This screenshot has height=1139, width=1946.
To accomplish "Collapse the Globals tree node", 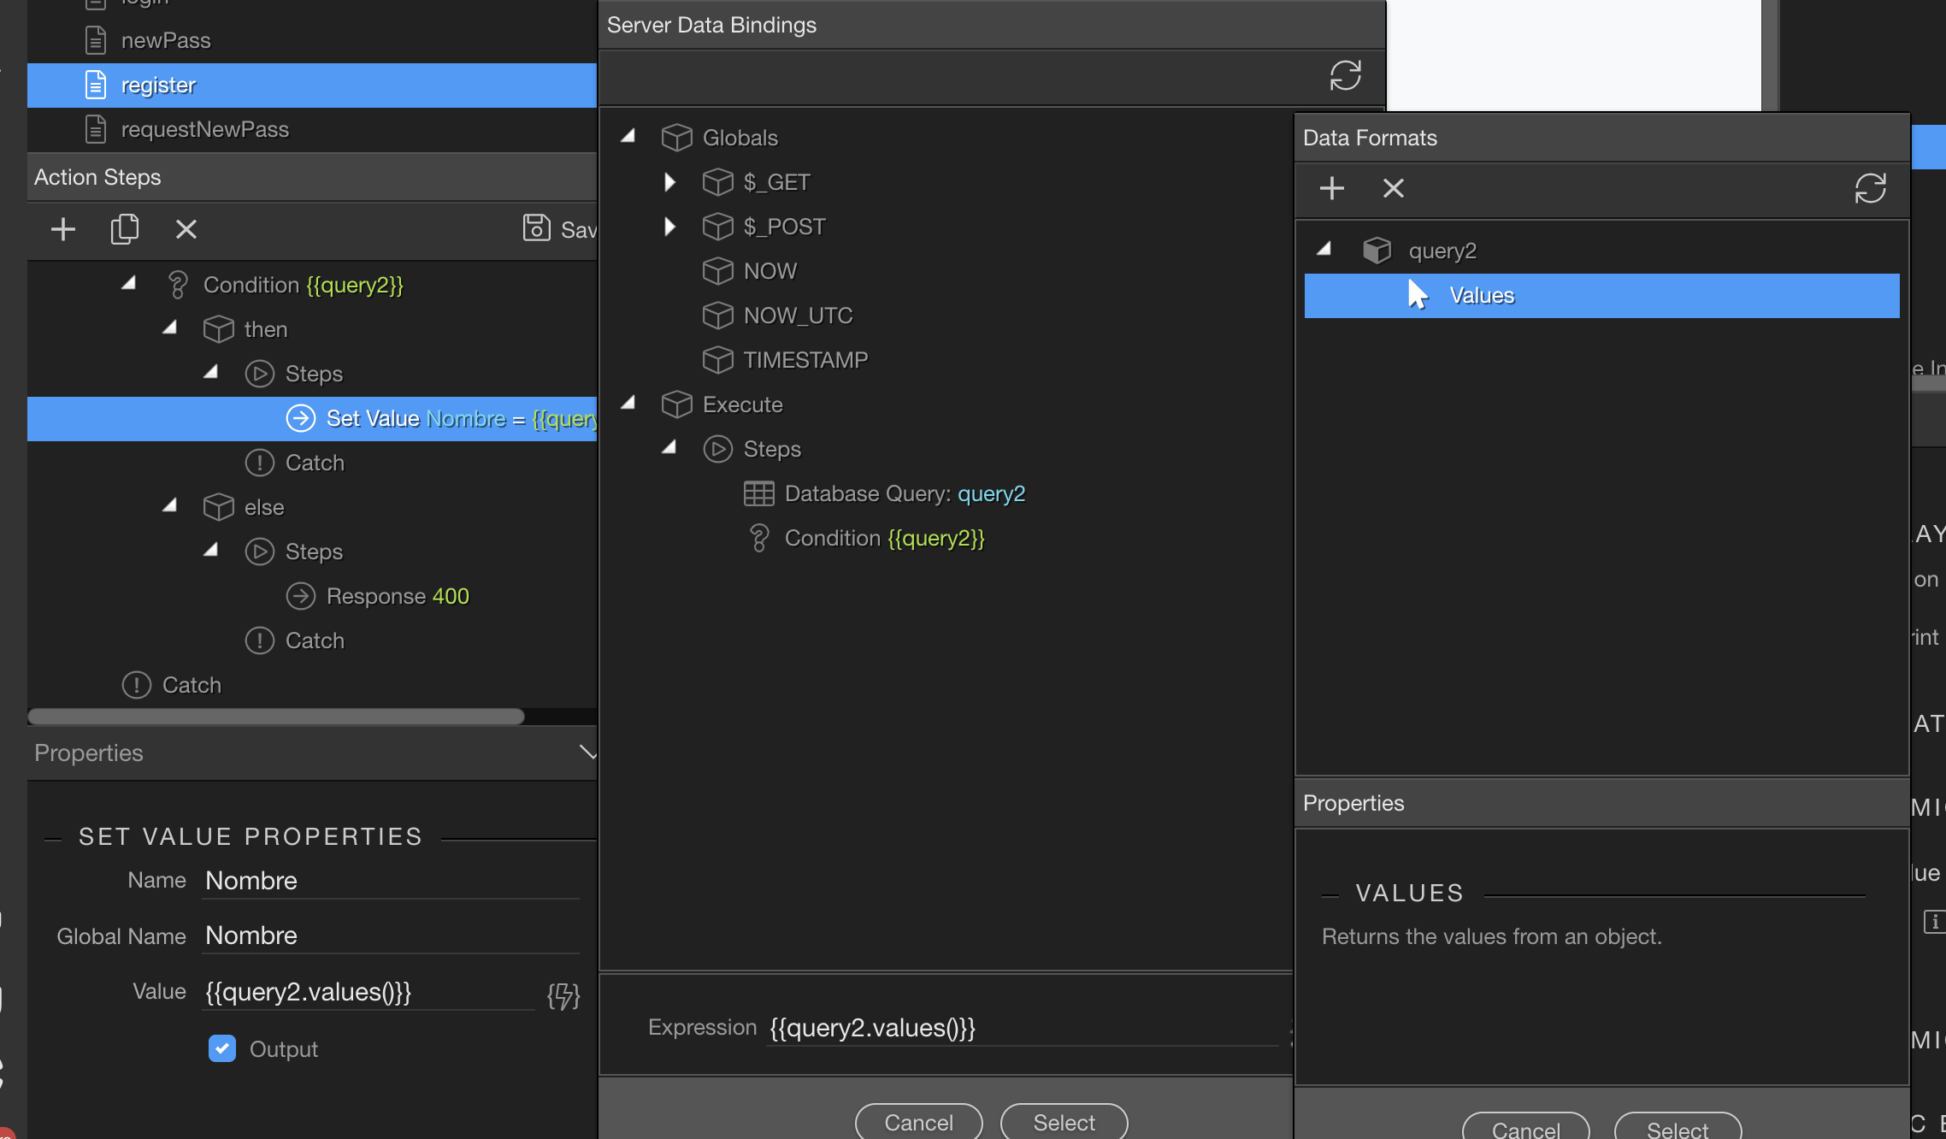I will click(x=629, y=136).
